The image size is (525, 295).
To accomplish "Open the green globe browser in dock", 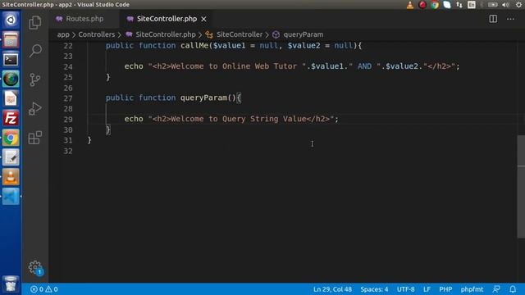I will 11,79.
